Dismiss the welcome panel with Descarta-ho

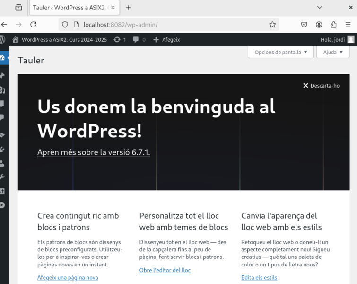[321, 86]
